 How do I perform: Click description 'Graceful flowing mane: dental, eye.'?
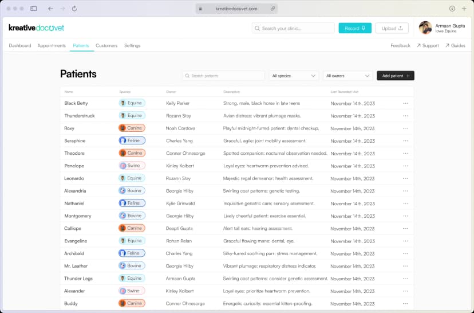259,241
